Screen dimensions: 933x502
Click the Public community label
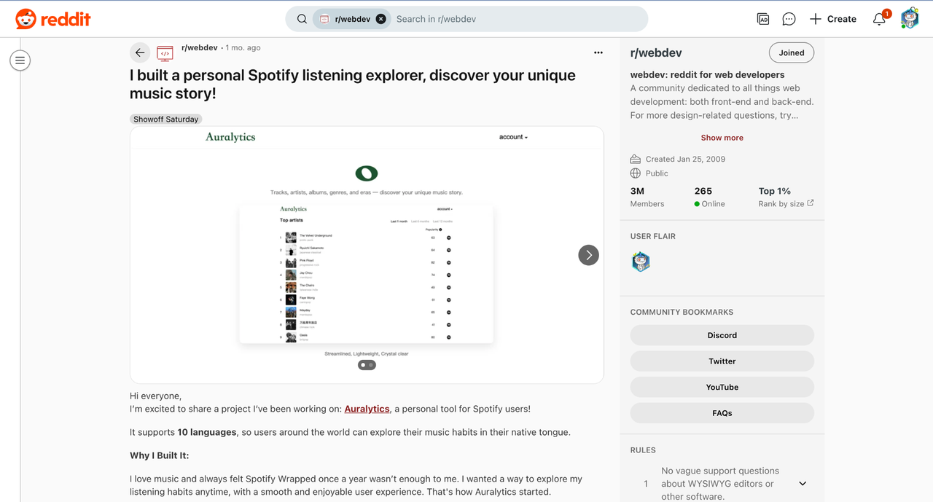[657, 173]
